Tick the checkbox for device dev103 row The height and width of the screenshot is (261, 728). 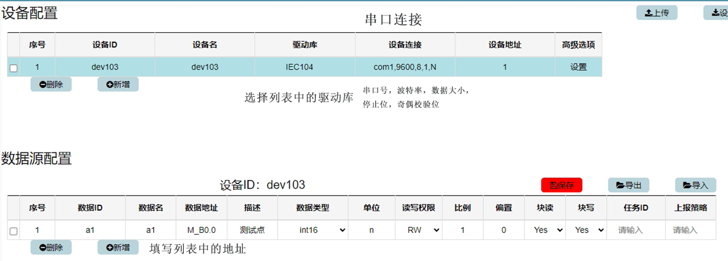(x=14, y=68)
